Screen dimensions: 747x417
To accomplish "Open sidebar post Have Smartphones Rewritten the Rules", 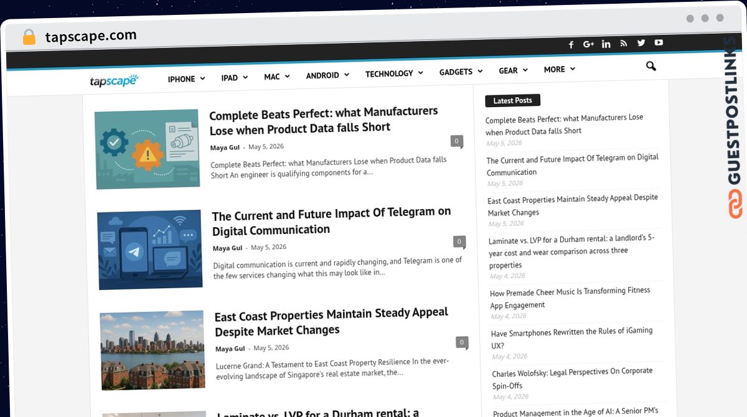I will 572,338.
